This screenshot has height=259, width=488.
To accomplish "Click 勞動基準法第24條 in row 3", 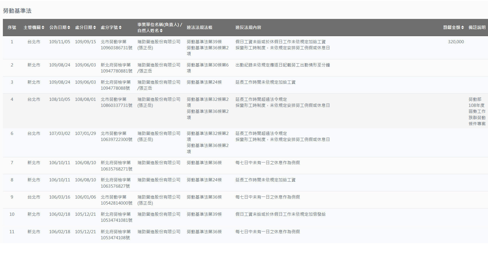I will coord(204,82).
